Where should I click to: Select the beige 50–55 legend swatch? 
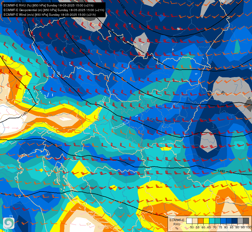tap(195, 221)
